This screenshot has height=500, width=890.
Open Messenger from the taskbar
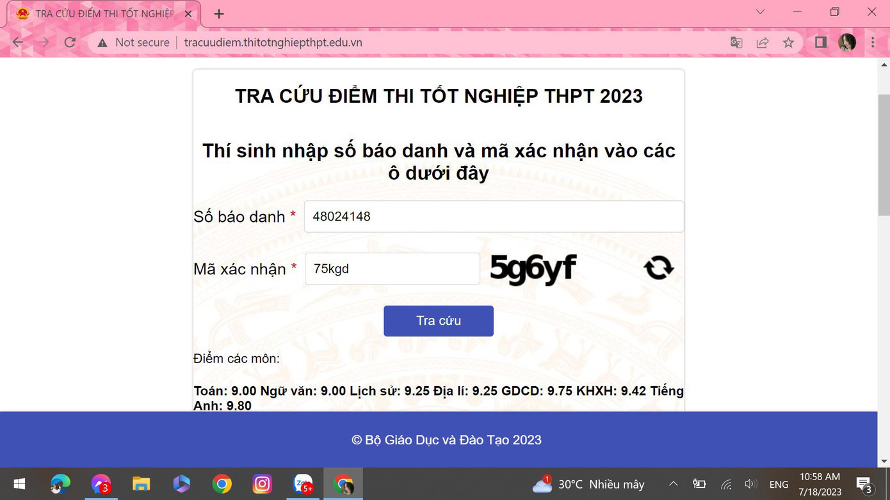point(101,484)
